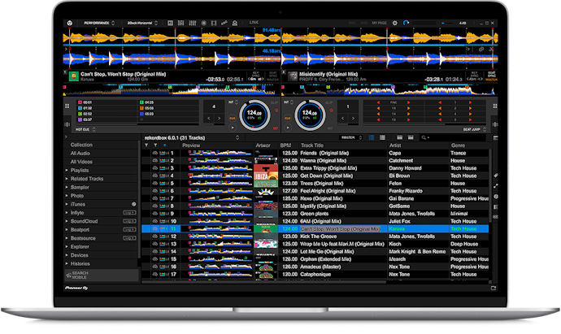Log in to Inflyte
Image resolution: width=561 pixels, height=334 pixels.
(x=129, y=212)
